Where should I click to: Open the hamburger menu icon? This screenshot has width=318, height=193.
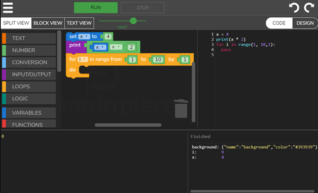click(8, 7)
